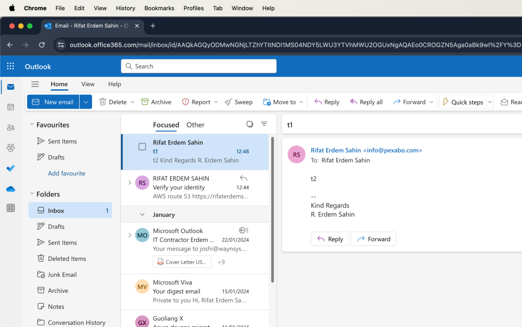This screenshot has width=522, height=327.
Task: Click Reply button below the message
Action: pos(329,239)
